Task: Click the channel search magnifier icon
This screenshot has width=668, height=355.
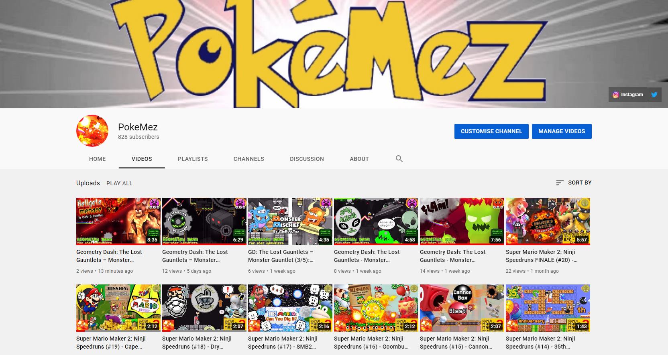Action: coord(399,159)
